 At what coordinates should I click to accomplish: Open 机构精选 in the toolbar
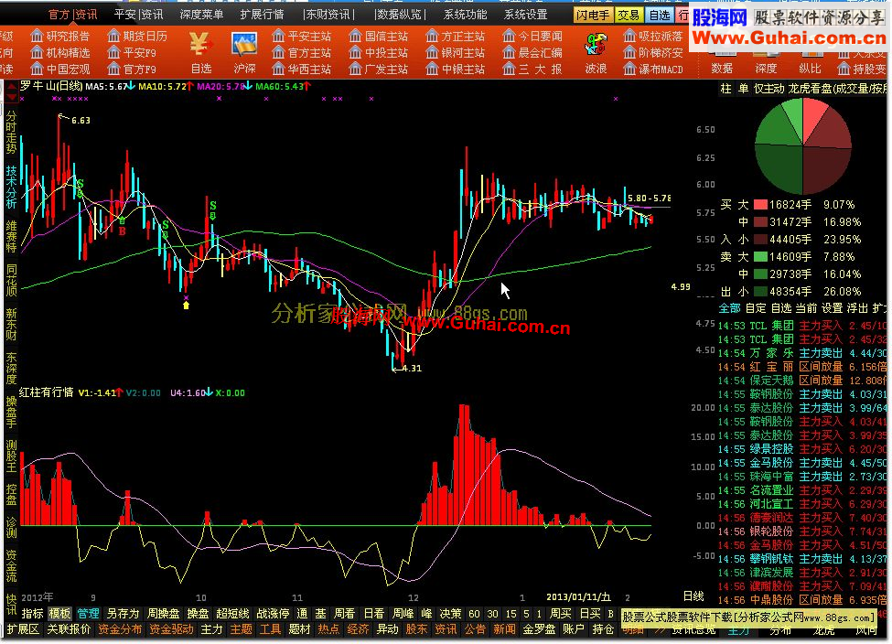coord(60,53)
